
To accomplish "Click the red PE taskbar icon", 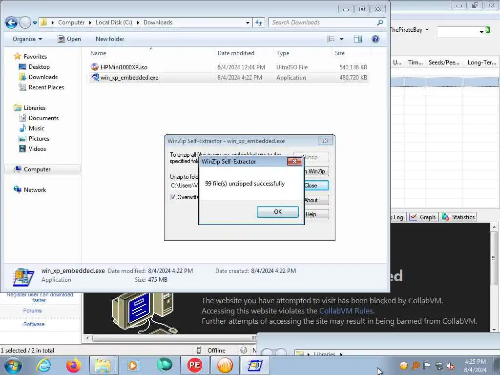I will [x=194, y=365].
